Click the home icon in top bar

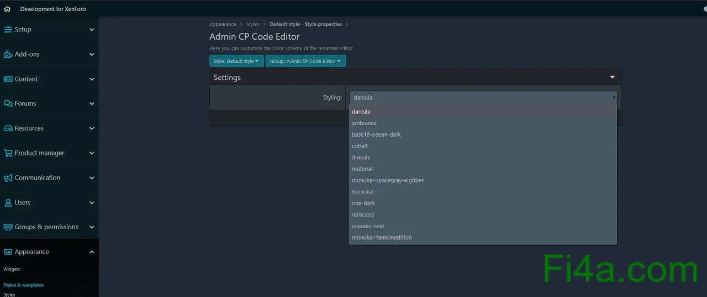(x=7, y=9)
